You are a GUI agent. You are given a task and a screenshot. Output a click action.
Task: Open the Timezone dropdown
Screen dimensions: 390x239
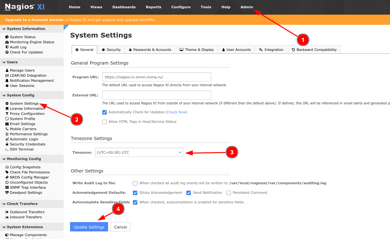[x=139, y=153]
